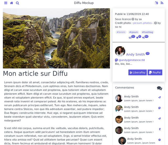Click the share icon beside first comment

click(x=159, y=97)
